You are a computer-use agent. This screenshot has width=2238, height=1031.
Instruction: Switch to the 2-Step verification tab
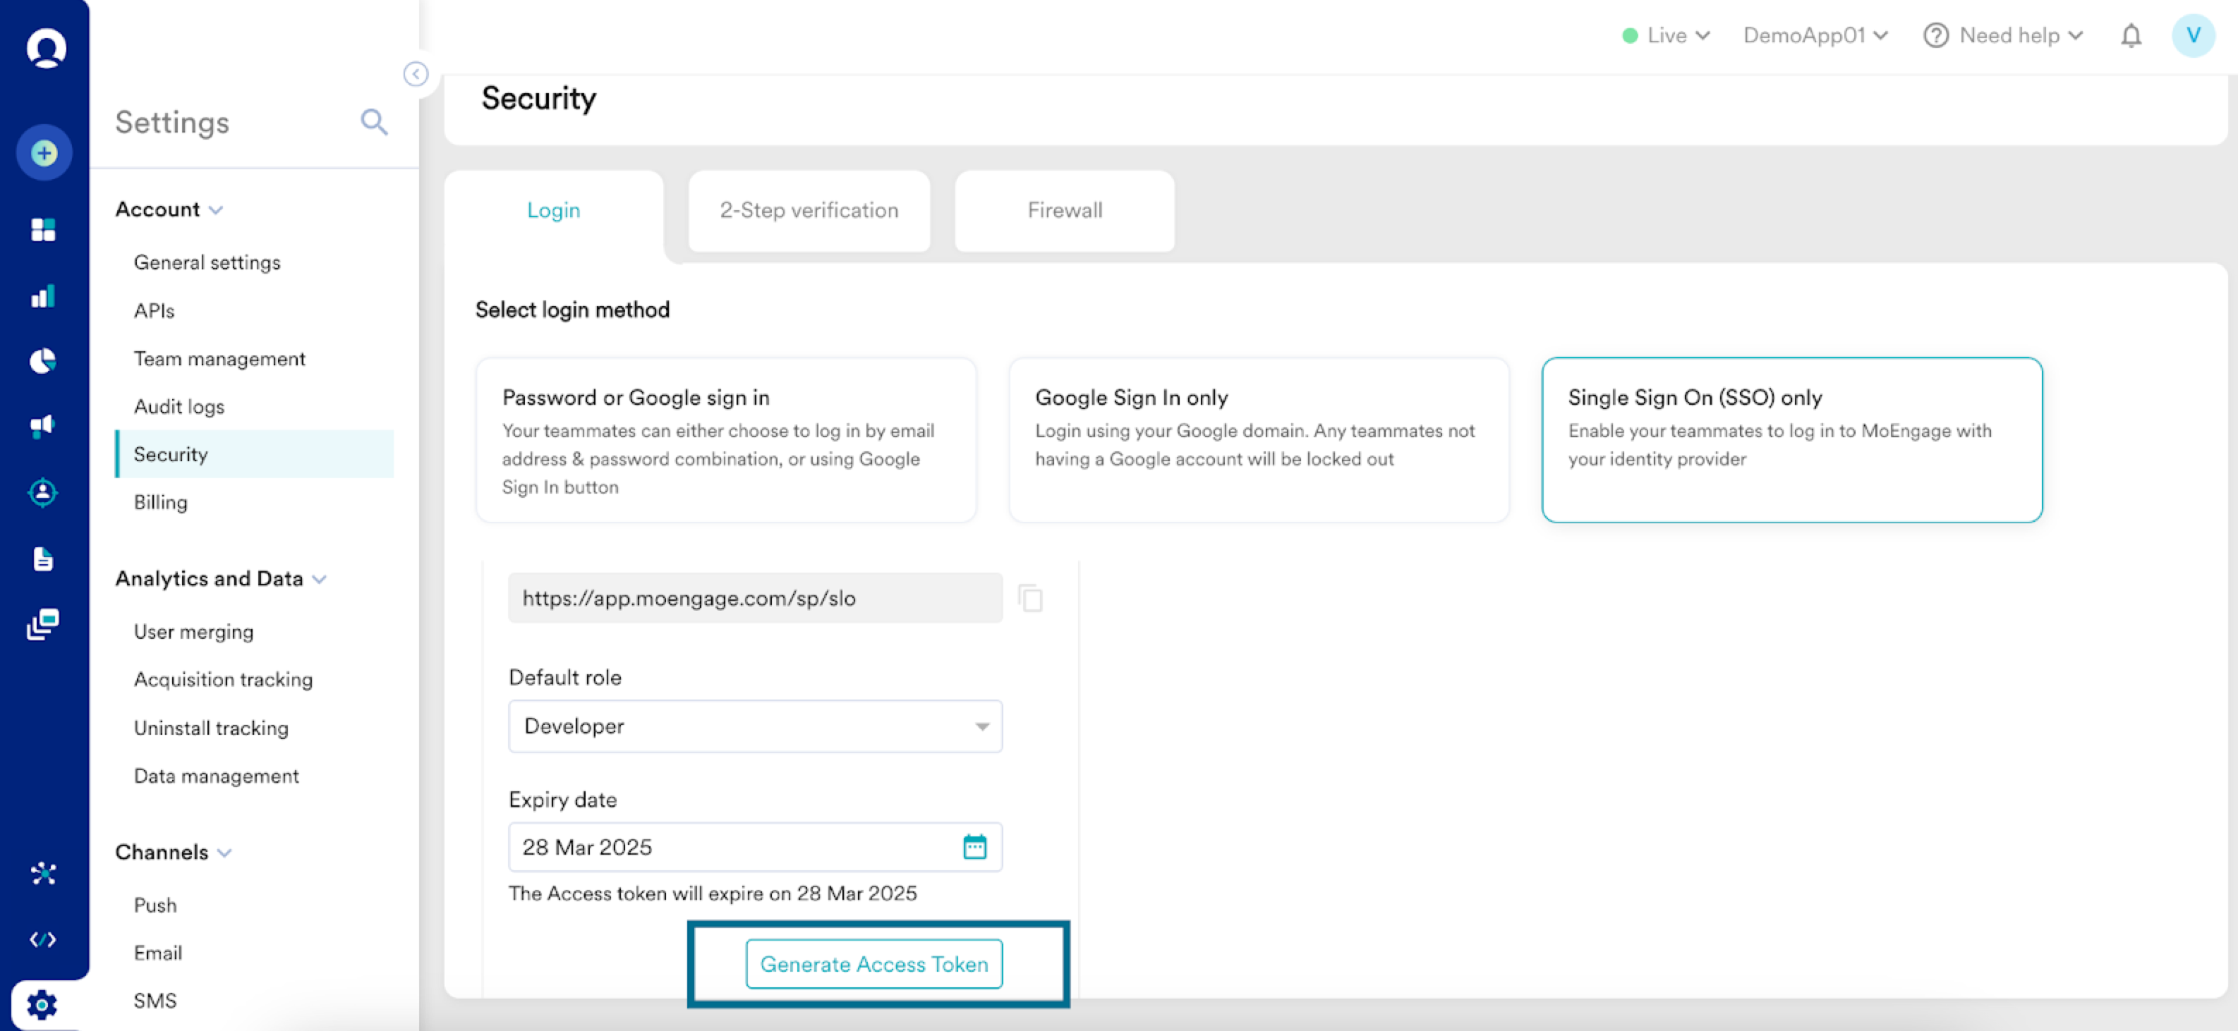pyautogui.click(x=808, y=210)
